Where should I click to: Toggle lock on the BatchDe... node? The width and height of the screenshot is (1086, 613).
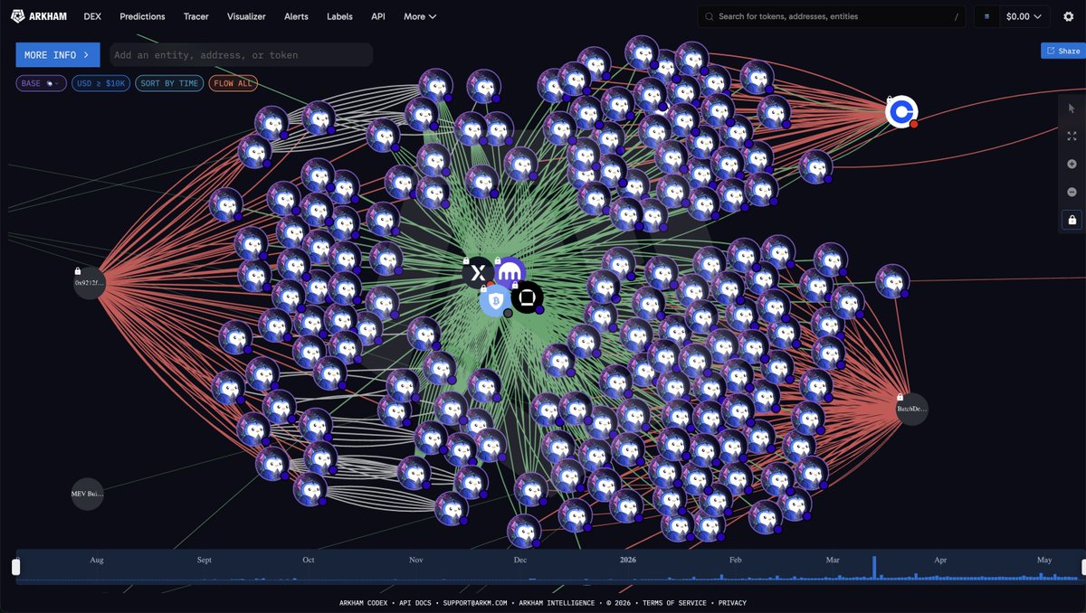[900, 397]
